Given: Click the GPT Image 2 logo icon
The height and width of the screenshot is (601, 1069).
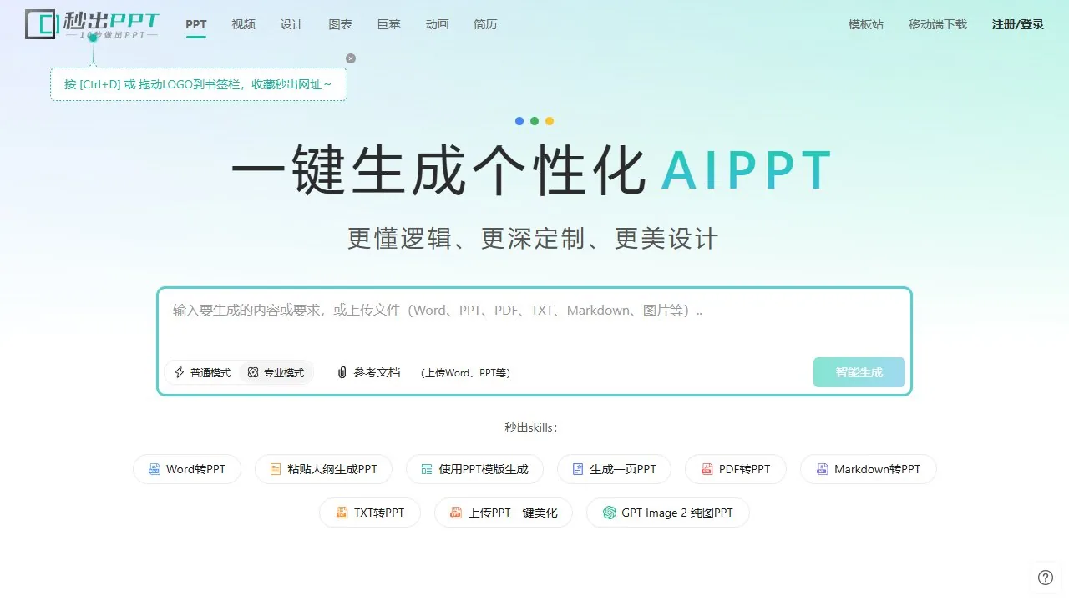Looking at the screenshot, I should click(x=609, y=513).
